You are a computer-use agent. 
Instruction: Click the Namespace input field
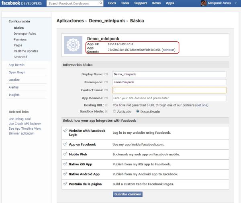click(169, 82)
